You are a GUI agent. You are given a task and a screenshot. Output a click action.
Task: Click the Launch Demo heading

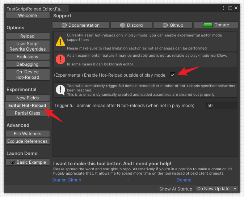click(x=22, y=154)
